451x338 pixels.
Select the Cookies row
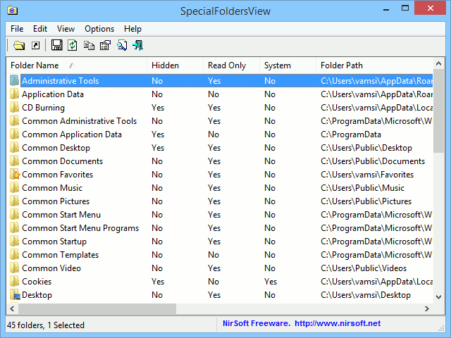point(220,282)
